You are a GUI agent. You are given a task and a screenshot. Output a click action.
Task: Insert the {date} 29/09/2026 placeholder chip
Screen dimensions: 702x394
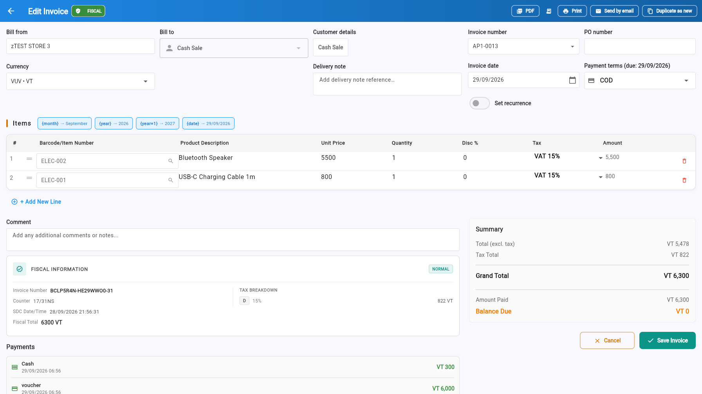pos(208,124)
